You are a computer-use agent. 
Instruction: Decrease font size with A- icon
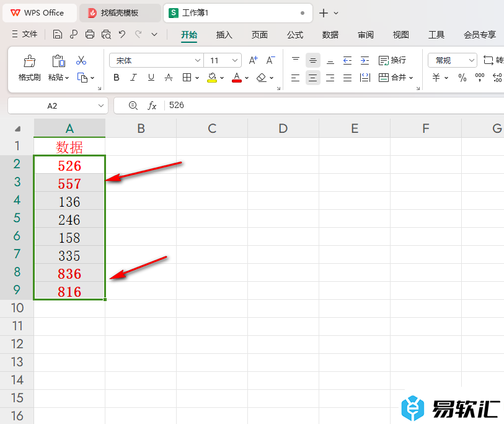271,60
